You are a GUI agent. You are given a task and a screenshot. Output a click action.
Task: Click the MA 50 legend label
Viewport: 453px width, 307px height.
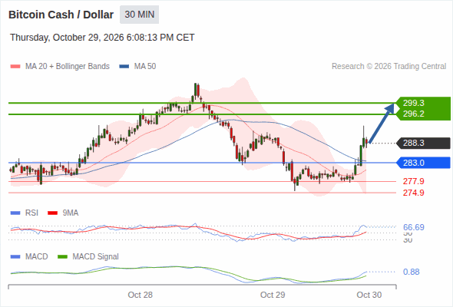click(145, 67)
